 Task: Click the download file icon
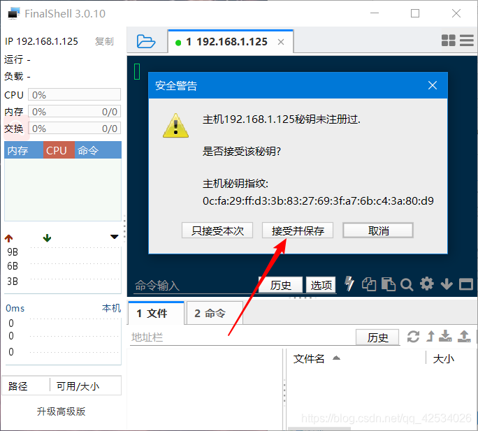[445, 336]
